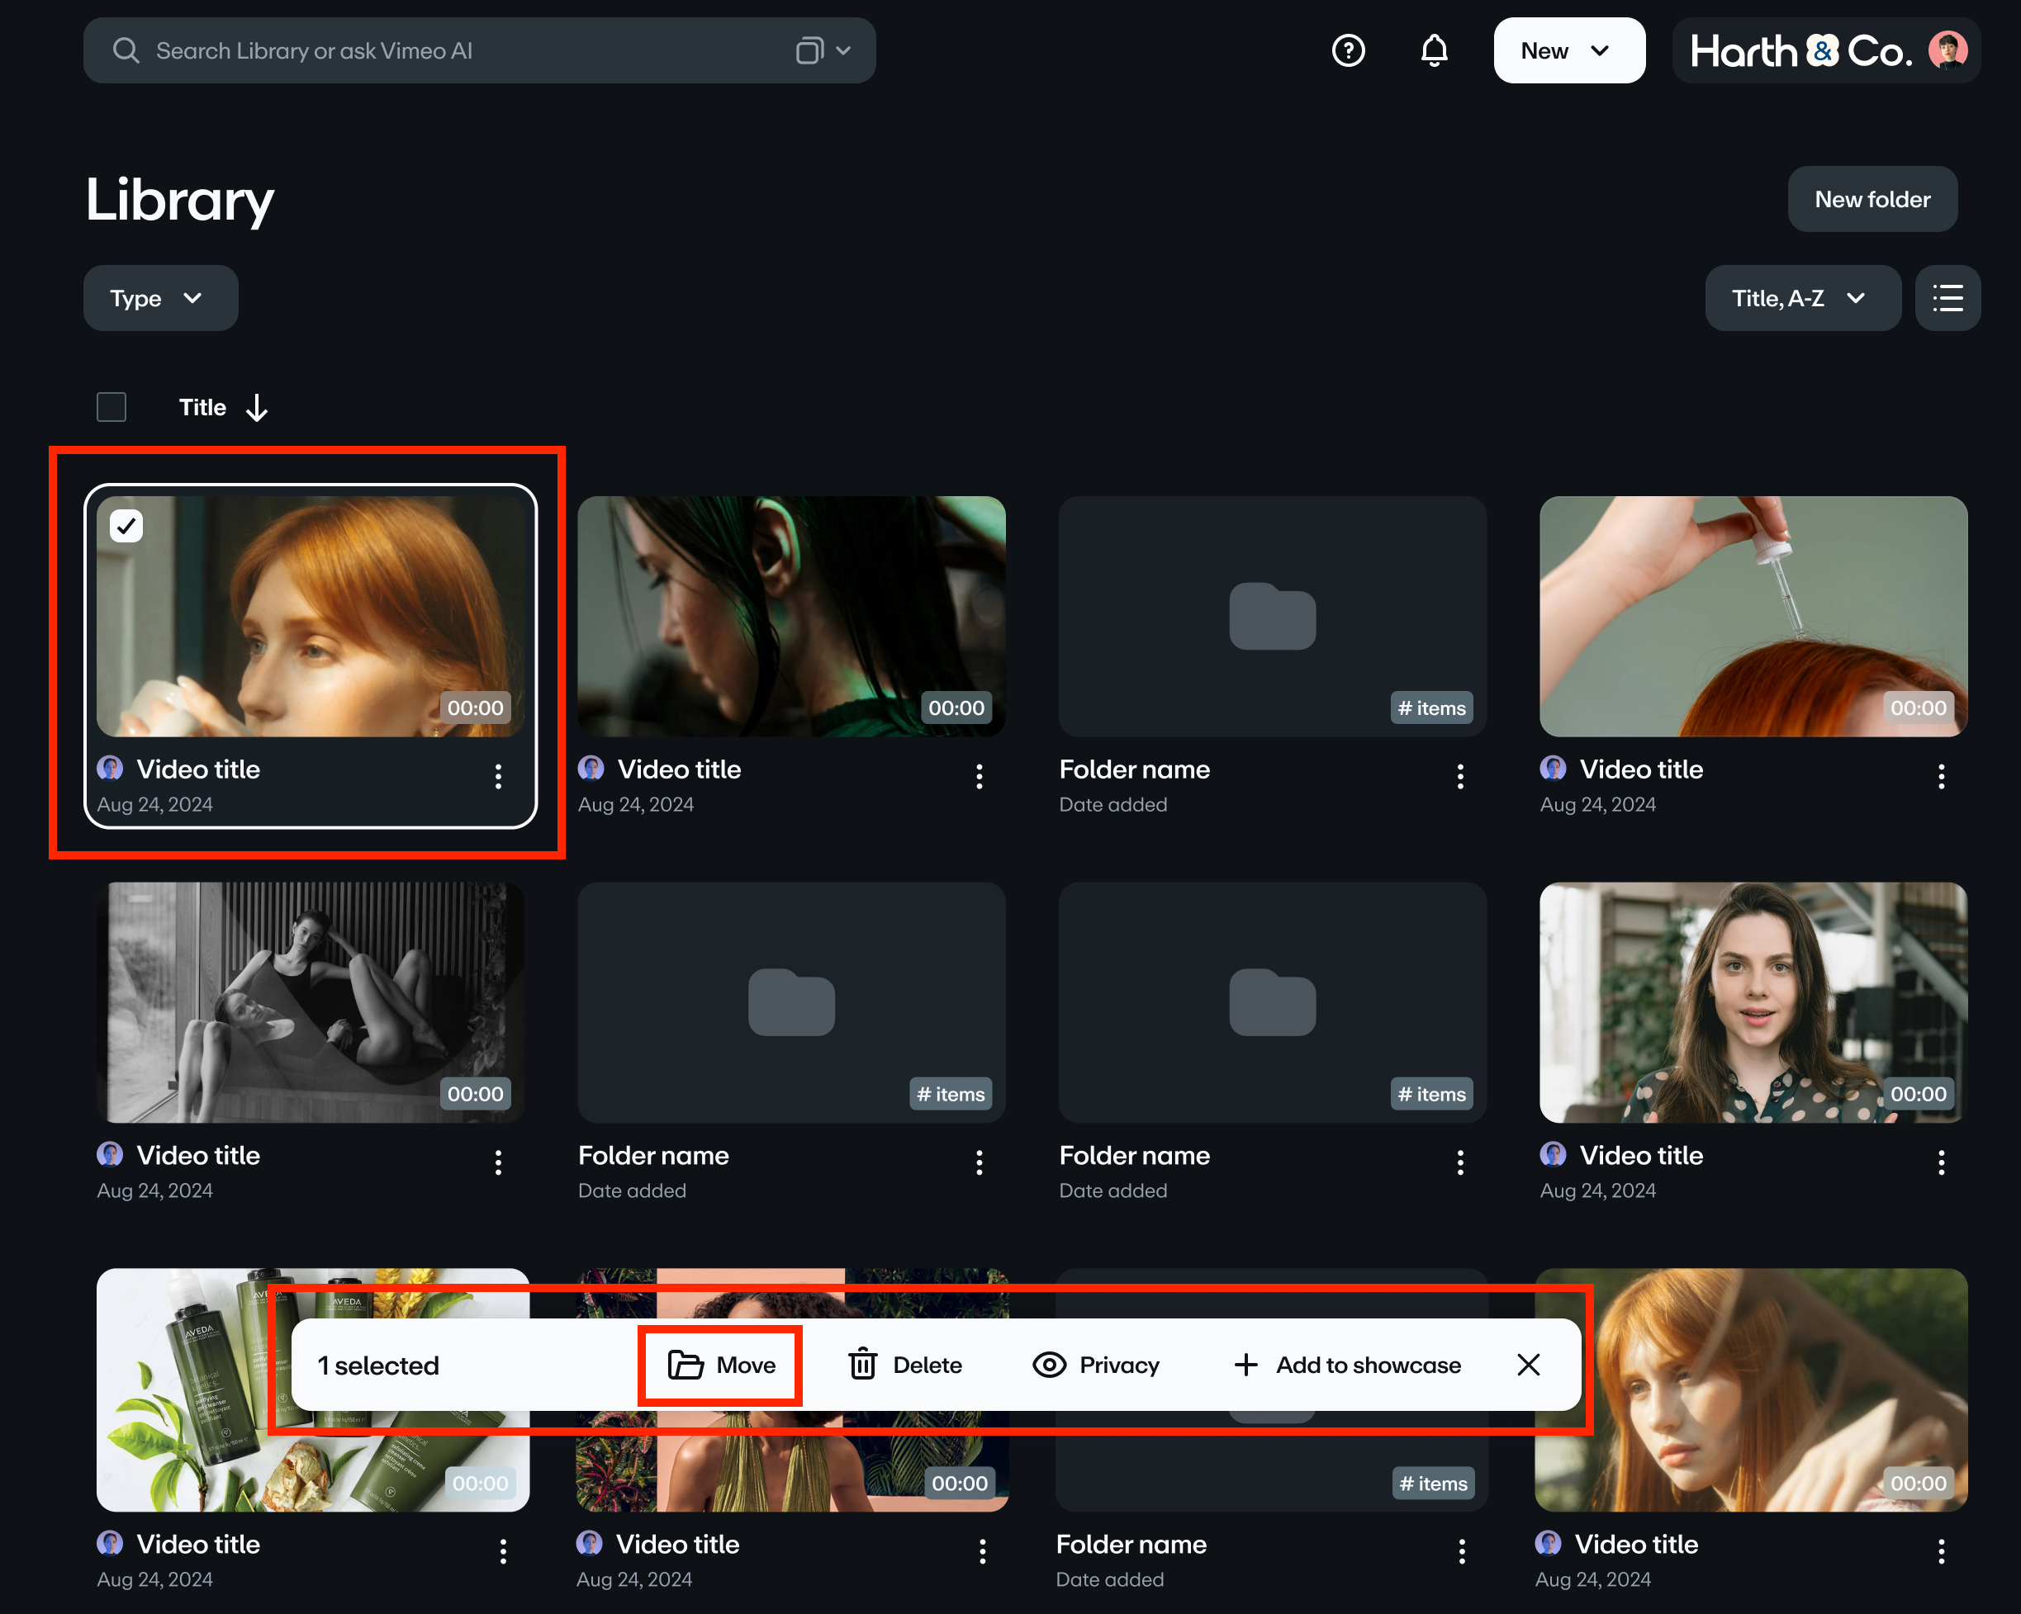Open the first folder's three-dot menu
Screen dimensions: 2021x1614
coord(1459,775)
